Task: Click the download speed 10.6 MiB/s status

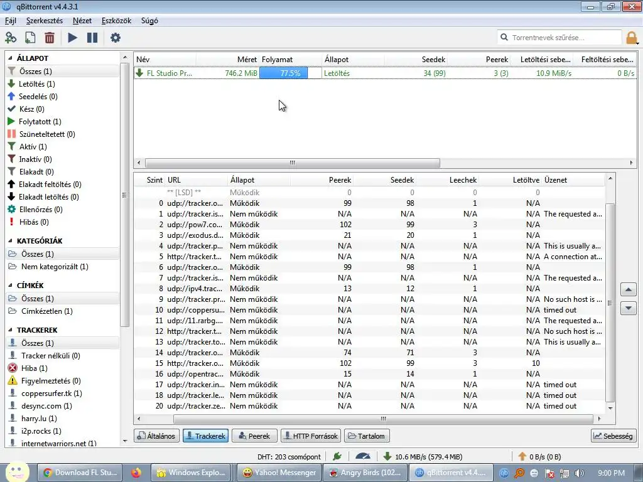Action: 423,457
